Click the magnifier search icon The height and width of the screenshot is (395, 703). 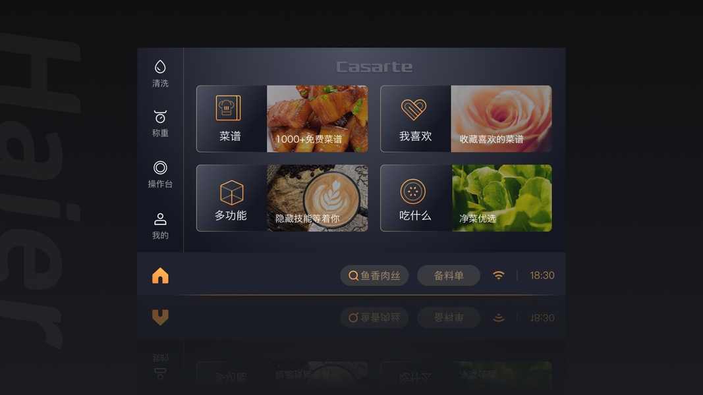coord(353,275)
